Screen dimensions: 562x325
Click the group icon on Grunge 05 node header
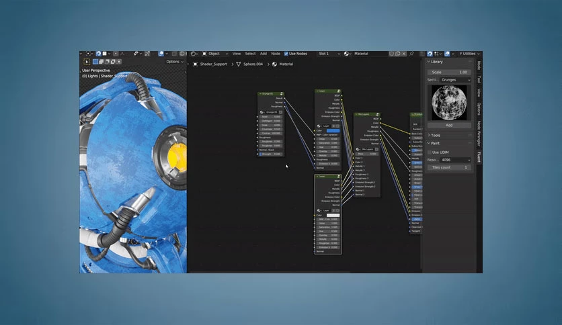[x=282, y=94]
